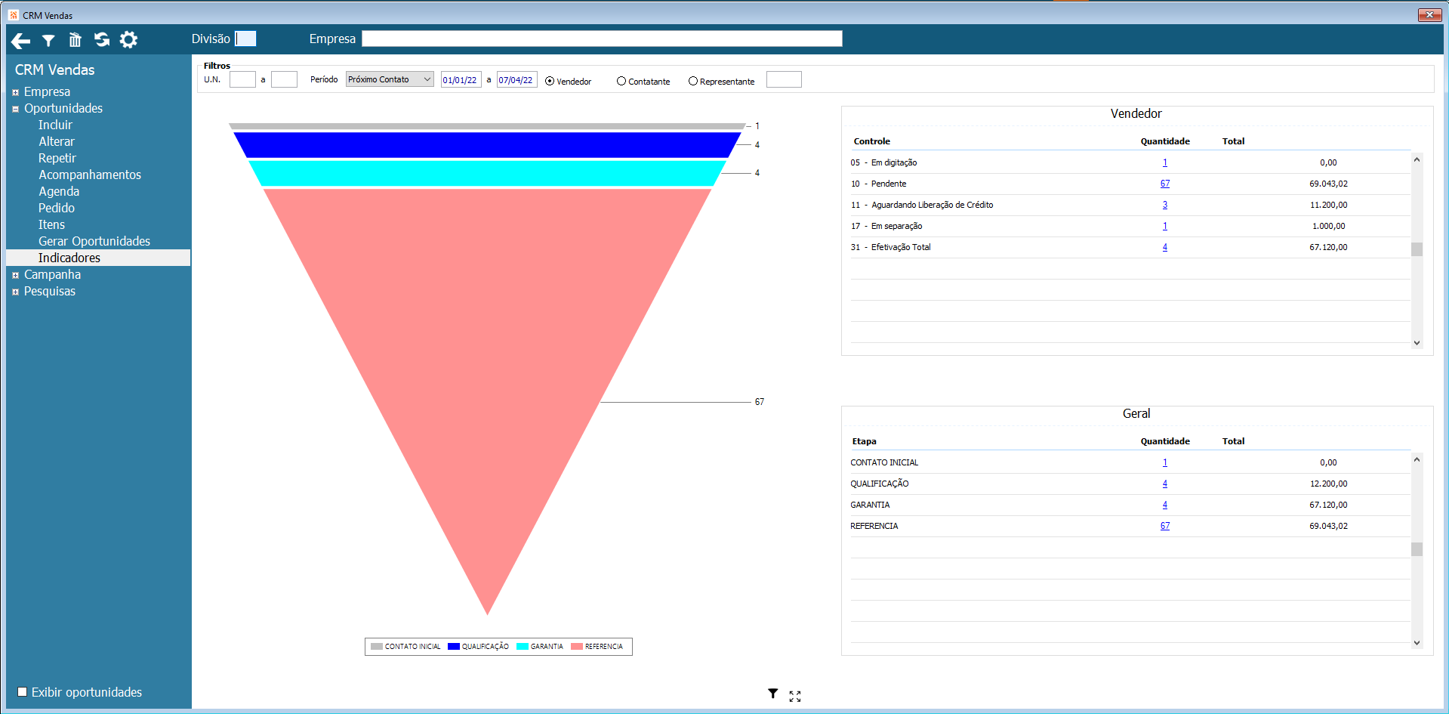Click quantity link 1 for Em digitação

1165,162
